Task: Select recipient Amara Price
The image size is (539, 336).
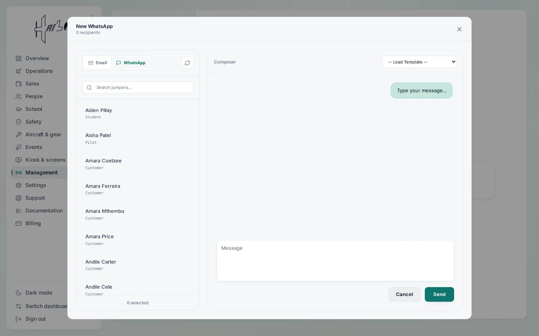Action: click(x=138, y=240)
